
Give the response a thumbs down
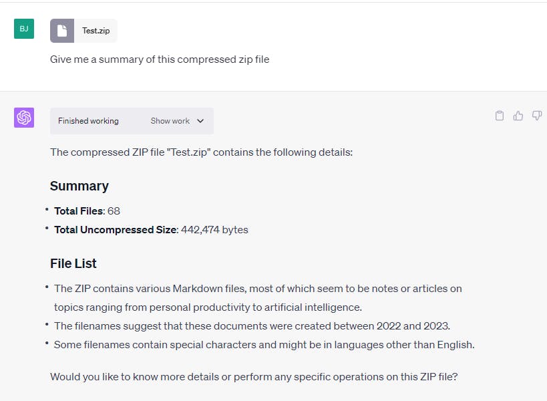536,116
